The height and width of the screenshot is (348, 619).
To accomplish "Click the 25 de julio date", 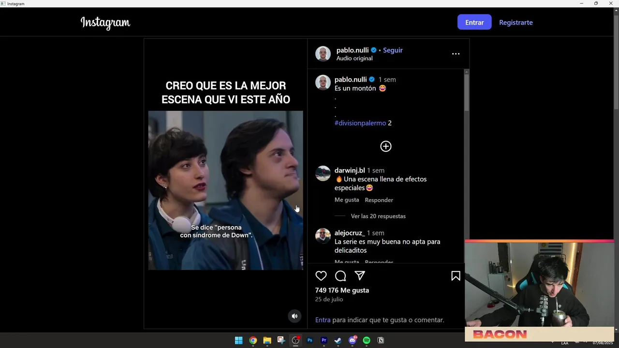I will tap(329, 299).
